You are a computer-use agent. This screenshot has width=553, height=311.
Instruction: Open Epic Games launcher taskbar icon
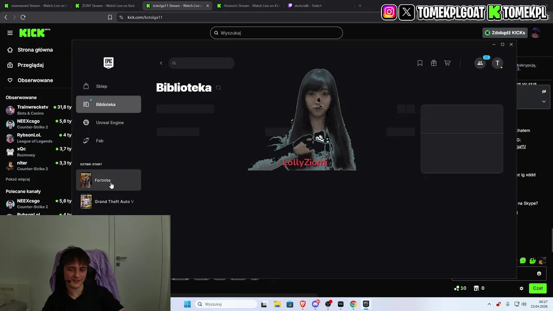(x=366, y=304)
